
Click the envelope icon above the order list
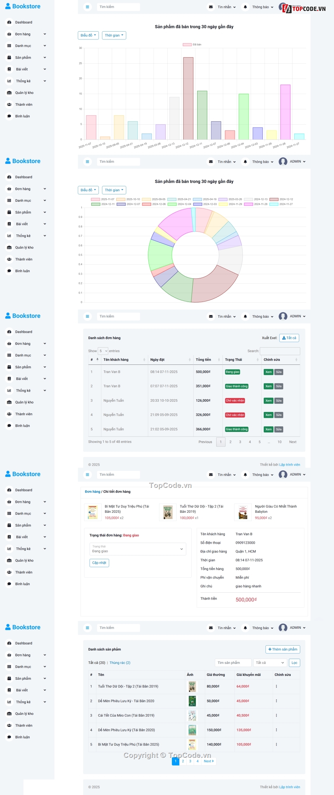click(x=211, y=316)
